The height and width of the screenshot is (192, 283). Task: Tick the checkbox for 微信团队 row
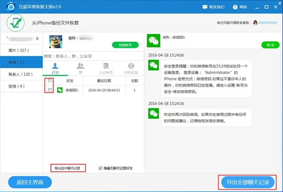50,90
